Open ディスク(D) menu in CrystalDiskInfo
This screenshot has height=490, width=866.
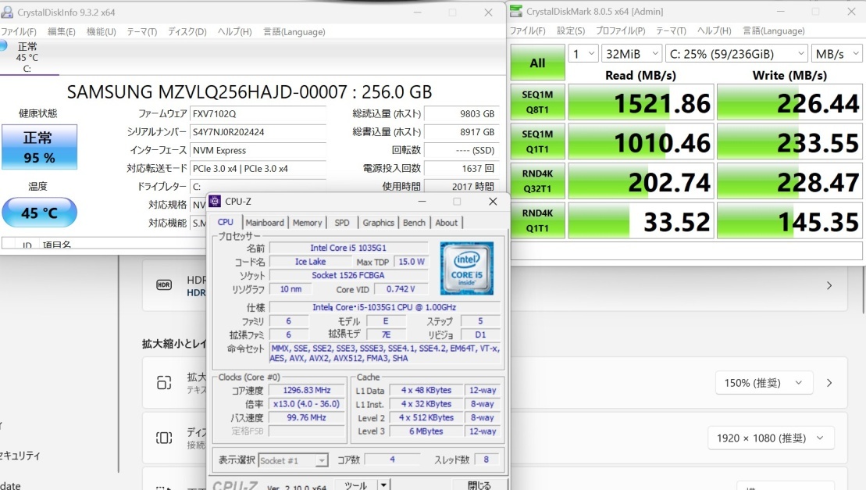[187, 31]
